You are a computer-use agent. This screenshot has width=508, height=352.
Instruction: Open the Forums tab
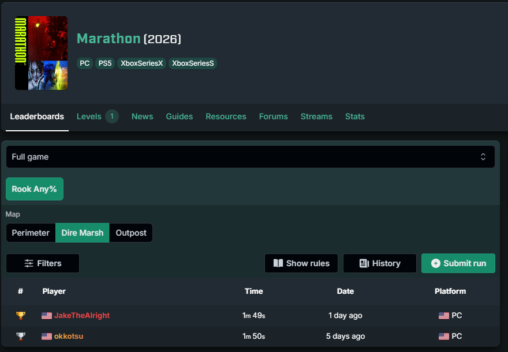(x=274, y=116)
